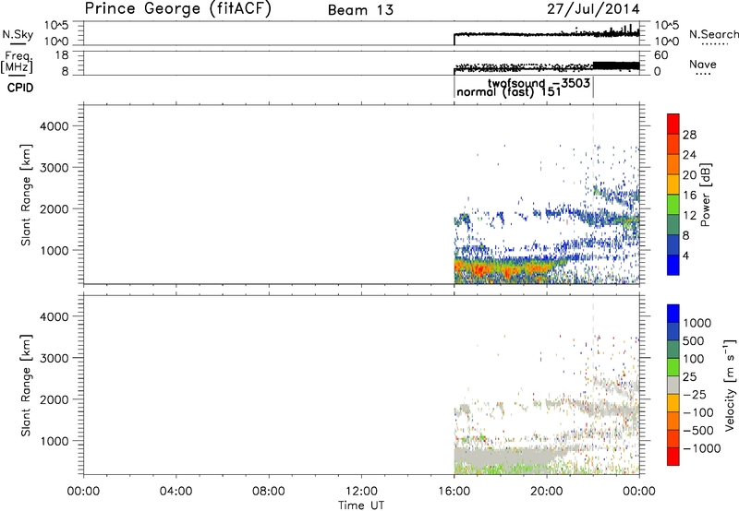Image resolution: width=739 pixels, height=511 pixels.
Task: Click the 'N.Search' legend label
Action: click(x=714, y=34)
